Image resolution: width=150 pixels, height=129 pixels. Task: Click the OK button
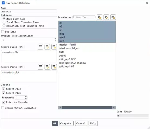55,123
